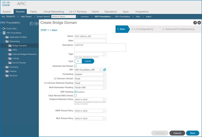This screenshot has width=202, height=137.
Task: Select fc bridge domain type
Action: tap(78, 61)
